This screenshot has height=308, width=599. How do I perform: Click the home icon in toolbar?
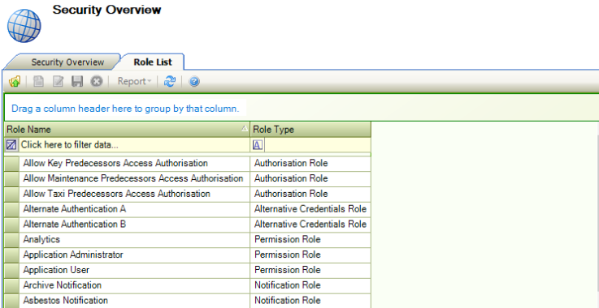15,81
